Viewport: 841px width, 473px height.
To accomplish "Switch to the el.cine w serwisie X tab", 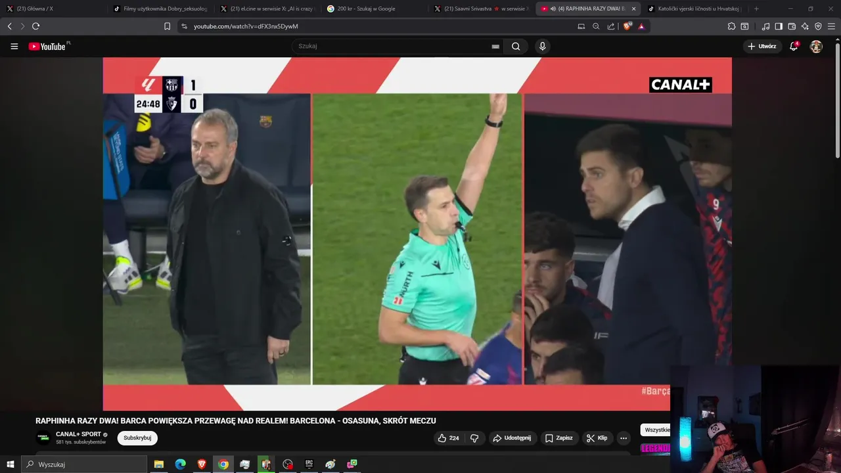I will [267, 9].
